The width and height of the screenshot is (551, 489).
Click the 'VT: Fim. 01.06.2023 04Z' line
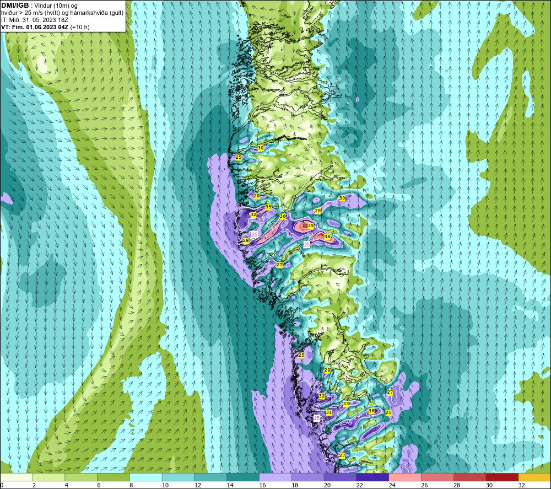pos(35,27)
